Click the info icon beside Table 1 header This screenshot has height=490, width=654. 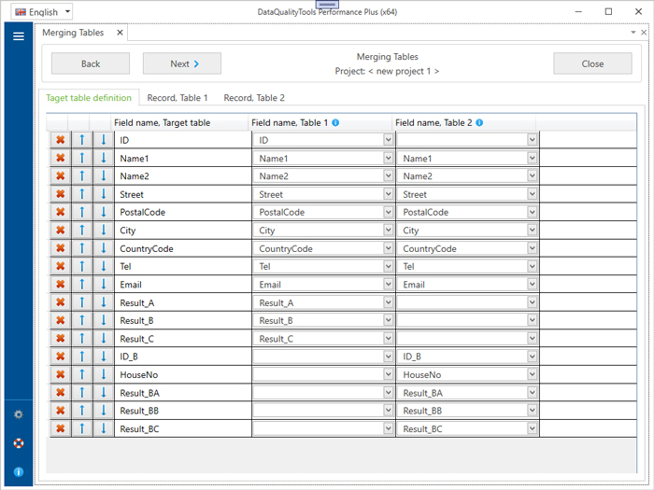(x=335, y=122)
